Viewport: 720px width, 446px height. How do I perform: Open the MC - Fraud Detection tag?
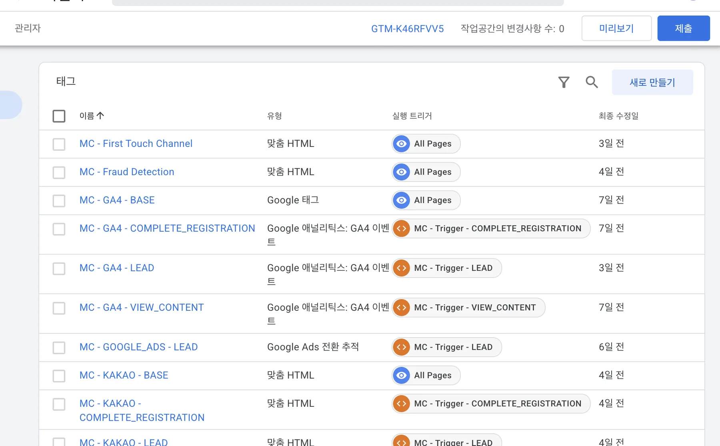tap(127, 172)
